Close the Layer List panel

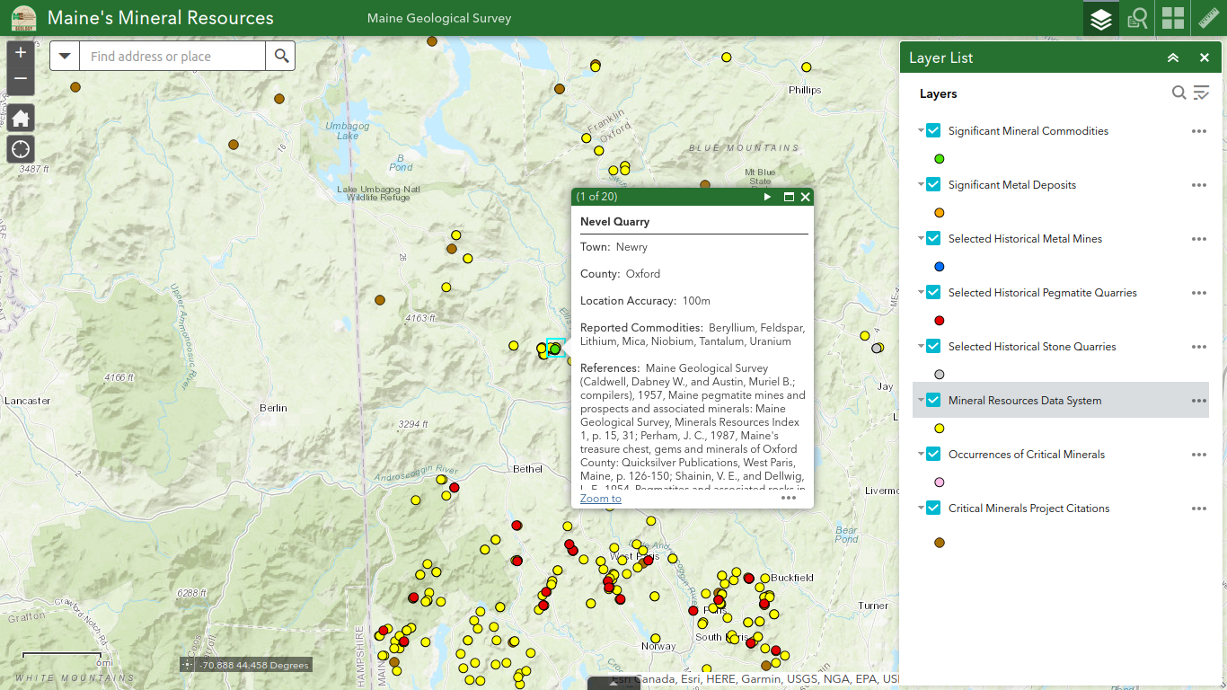[x=1205, y=57]
